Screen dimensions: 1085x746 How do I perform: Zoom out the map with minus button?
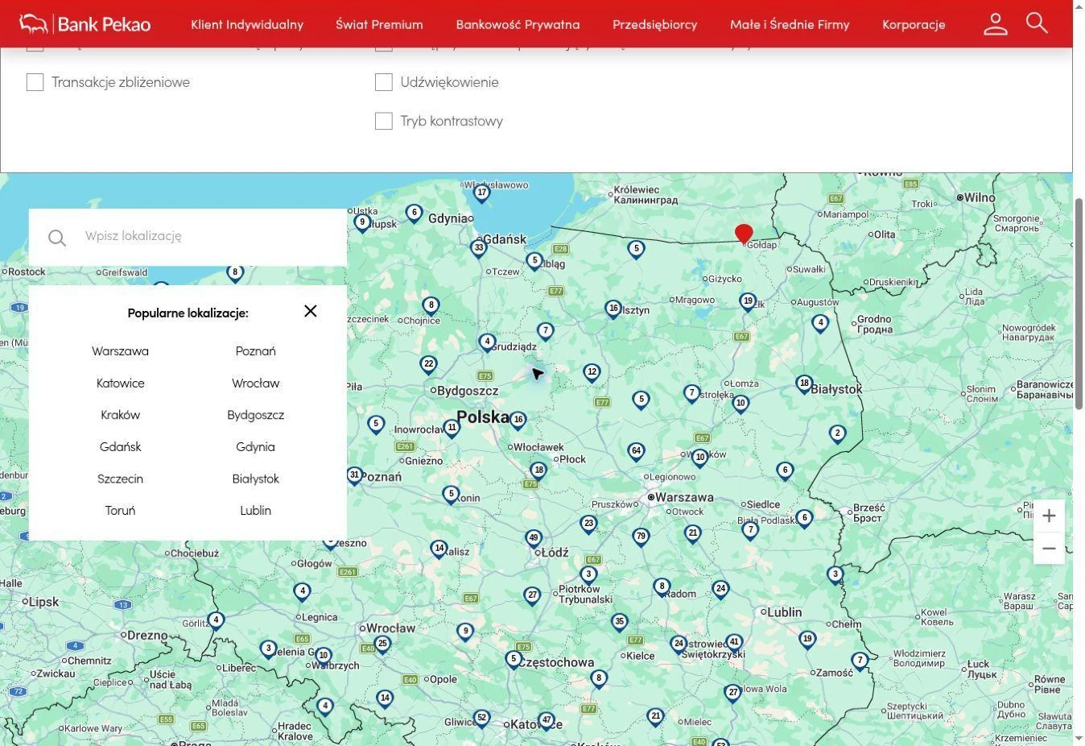[x=1049, y=549]
